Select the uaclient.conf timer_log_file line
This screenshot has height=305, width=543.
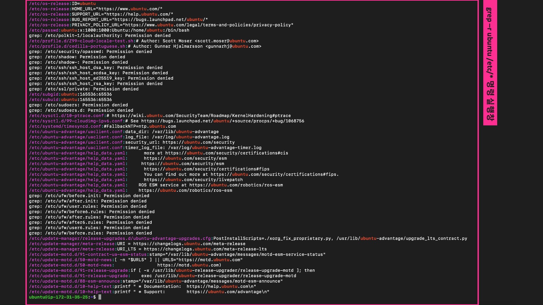click(145, 148)
